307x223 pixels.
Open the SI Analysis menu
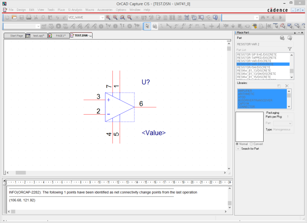(x=75, y=10)
